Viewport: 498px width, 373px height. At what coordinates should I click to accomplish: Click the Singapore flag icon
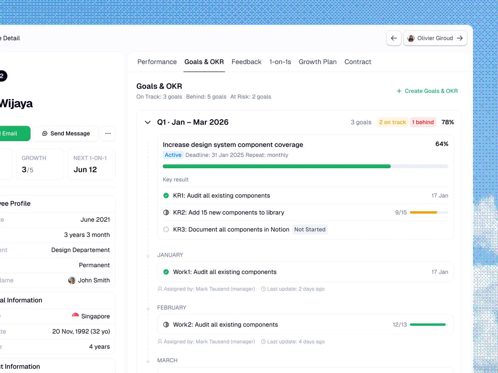(76, 316)
